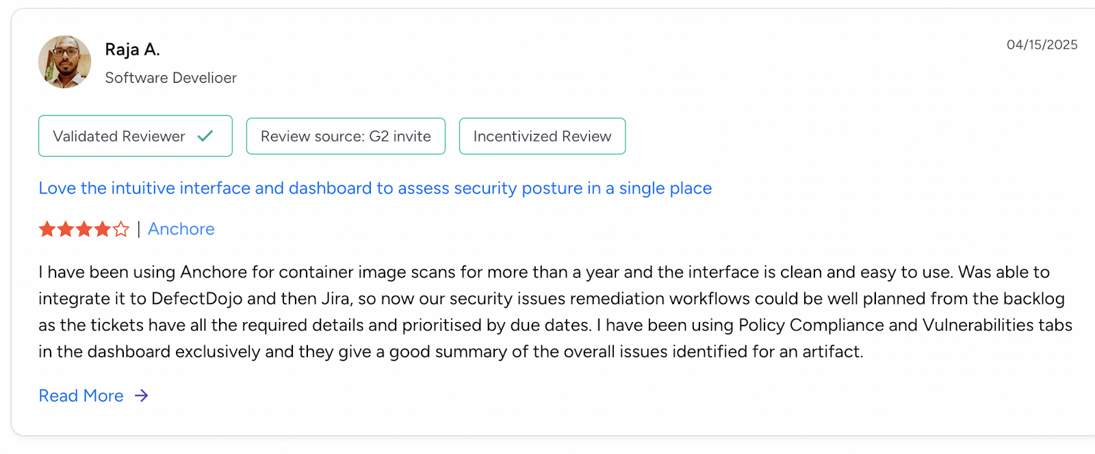Open the review title about intuitive interface
1095x454 pixels.
click(375, 188)
